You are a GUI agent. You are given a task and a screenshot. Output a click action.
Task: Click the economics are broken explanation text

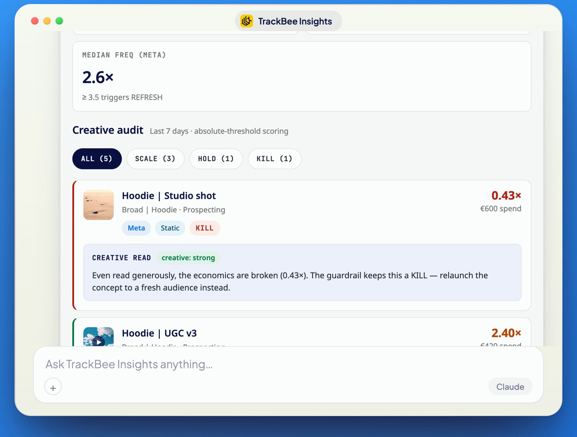click(290, 282)
